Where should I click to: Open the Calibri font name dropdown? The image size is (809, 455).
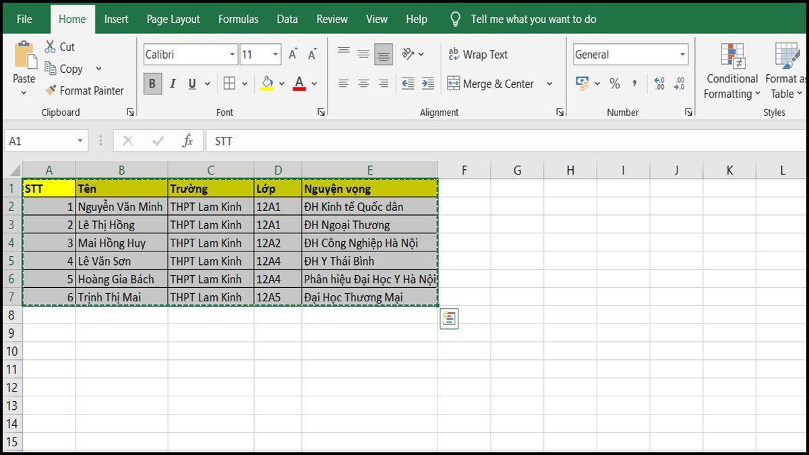pos(233,55)
